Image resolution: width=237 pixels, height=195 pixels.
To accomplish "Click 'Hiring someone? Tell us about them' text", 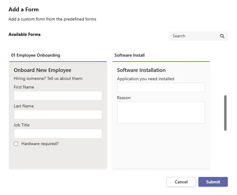I will pos(48,79).
